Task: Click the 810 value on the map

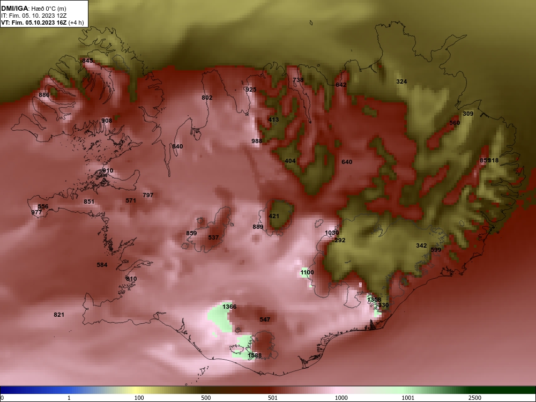Action: [x=131, y=279]
